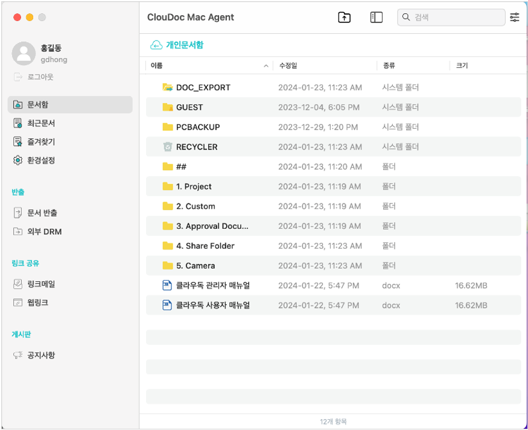The height and width of the screenshot is (430, 528).
Task: Sort by 수정일 column header
Action: [x=288, y=65]
